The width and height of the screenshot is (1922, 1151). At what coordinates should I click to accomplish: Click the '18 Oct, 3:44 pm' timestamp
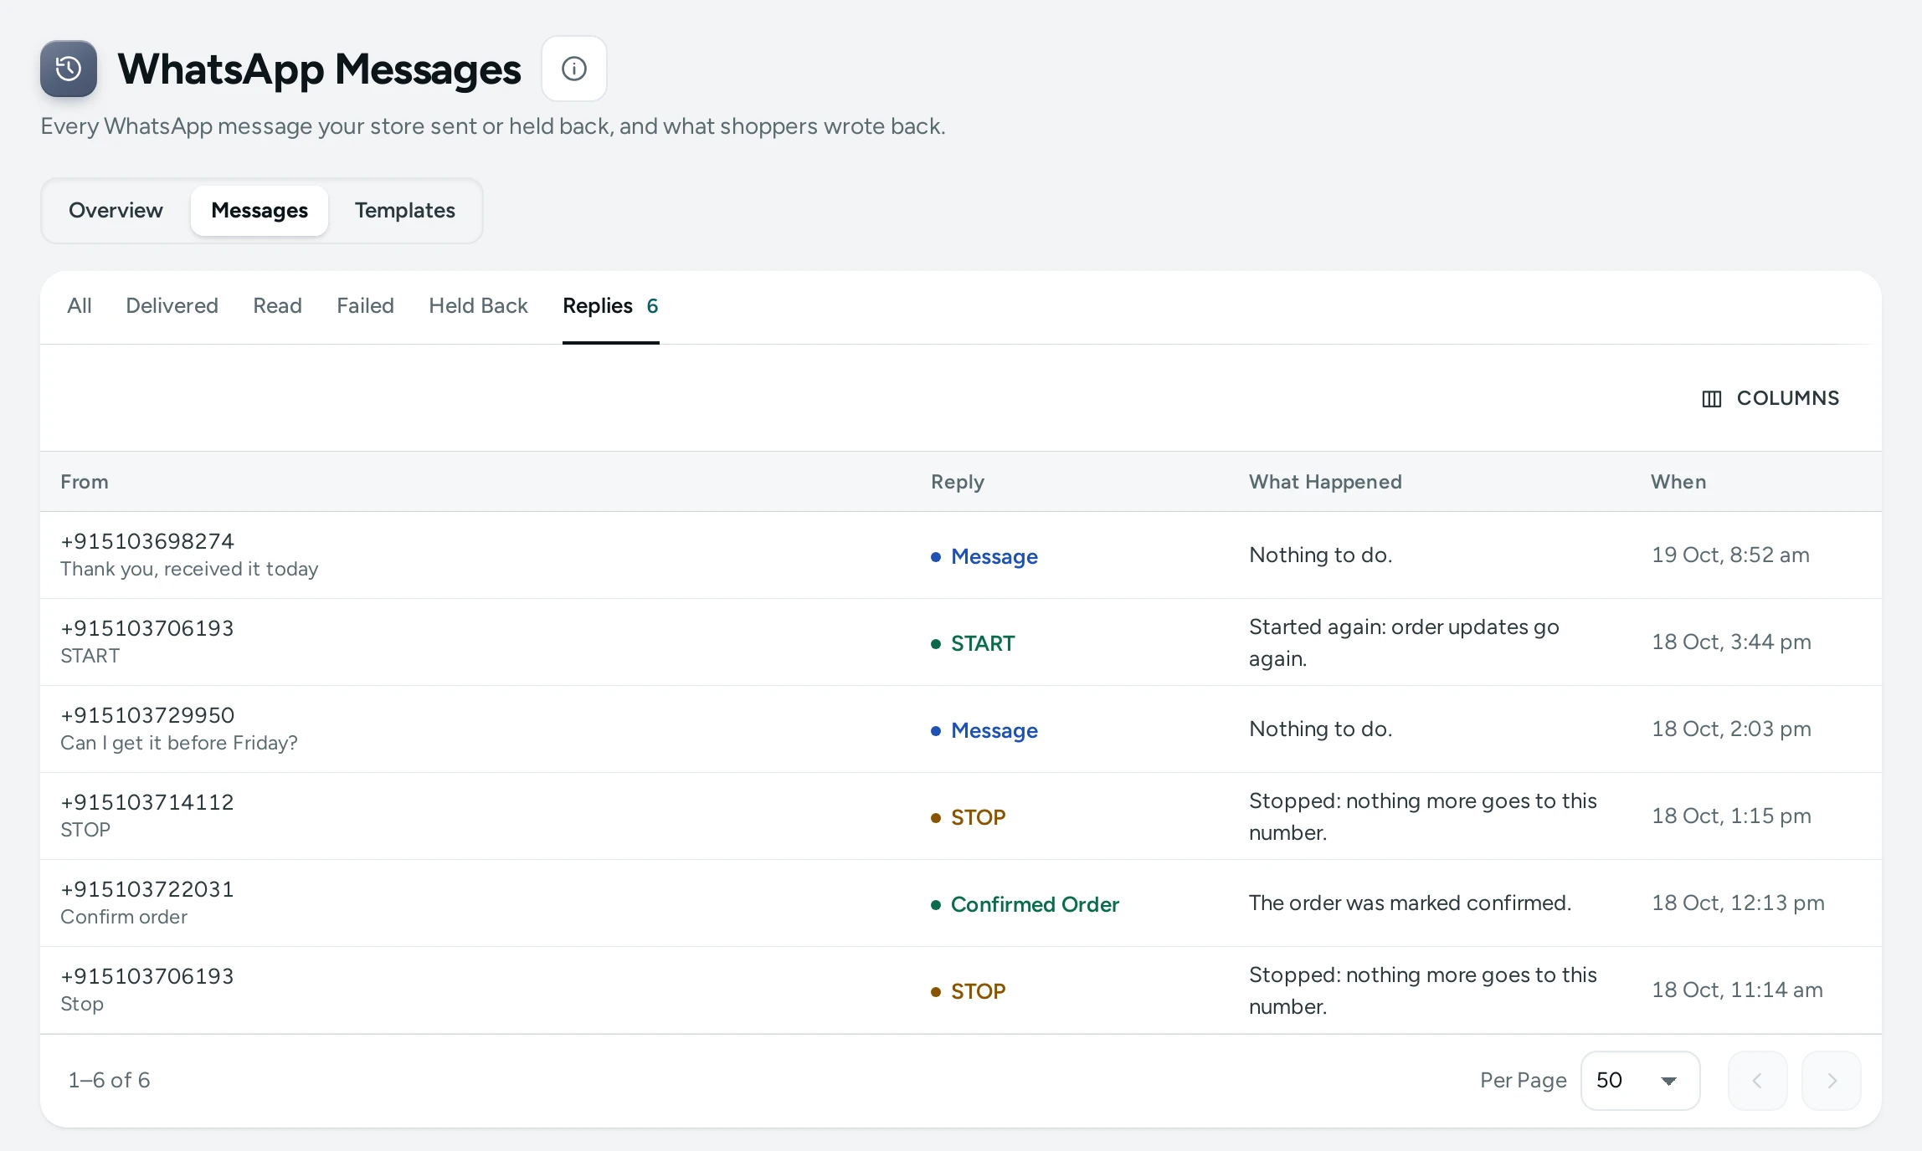(x=1731, y=642)
